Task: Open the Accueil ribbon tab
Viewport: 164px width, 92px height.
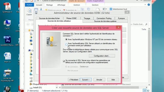Action: click(x=39, y=5)
